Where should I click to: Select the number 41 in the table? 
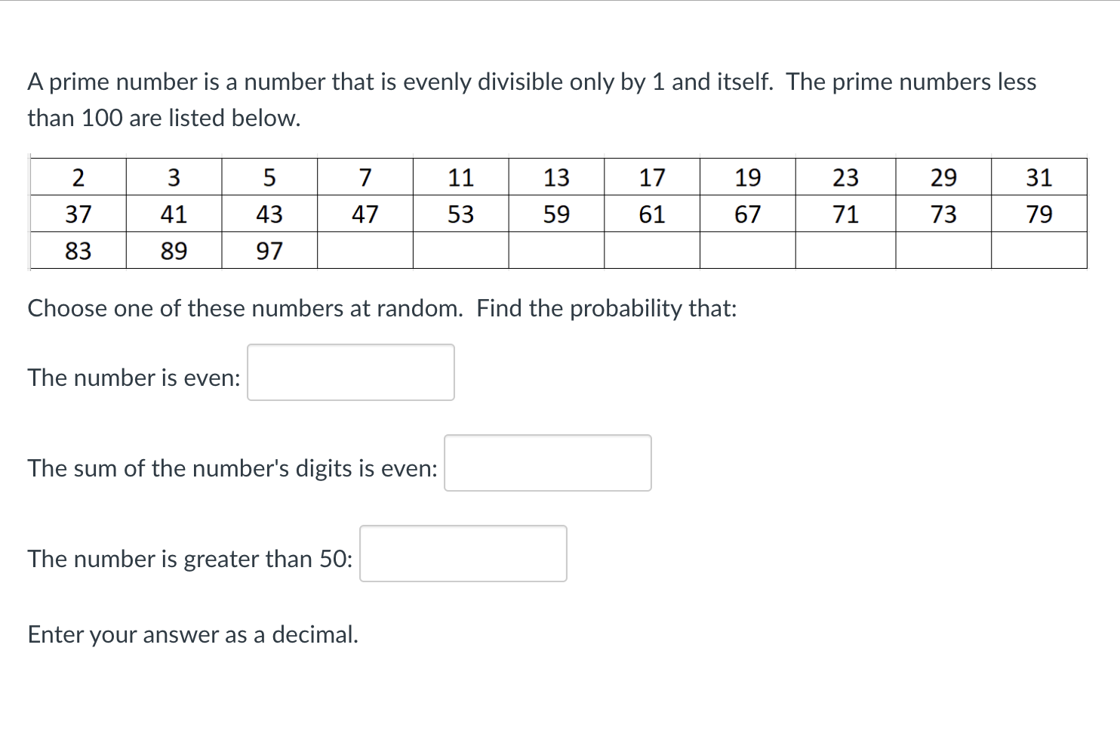174,214
